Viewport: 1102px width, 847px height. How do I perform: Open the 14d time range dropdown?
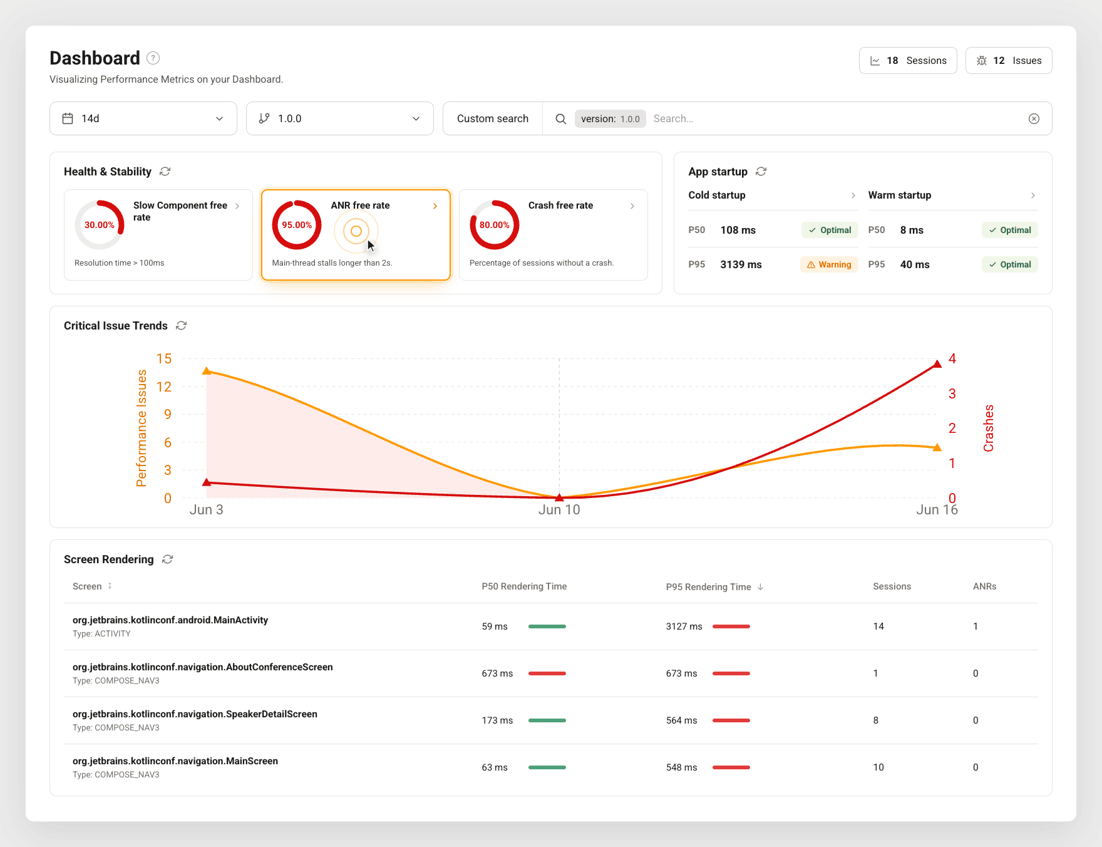click(x=143, y=118)
